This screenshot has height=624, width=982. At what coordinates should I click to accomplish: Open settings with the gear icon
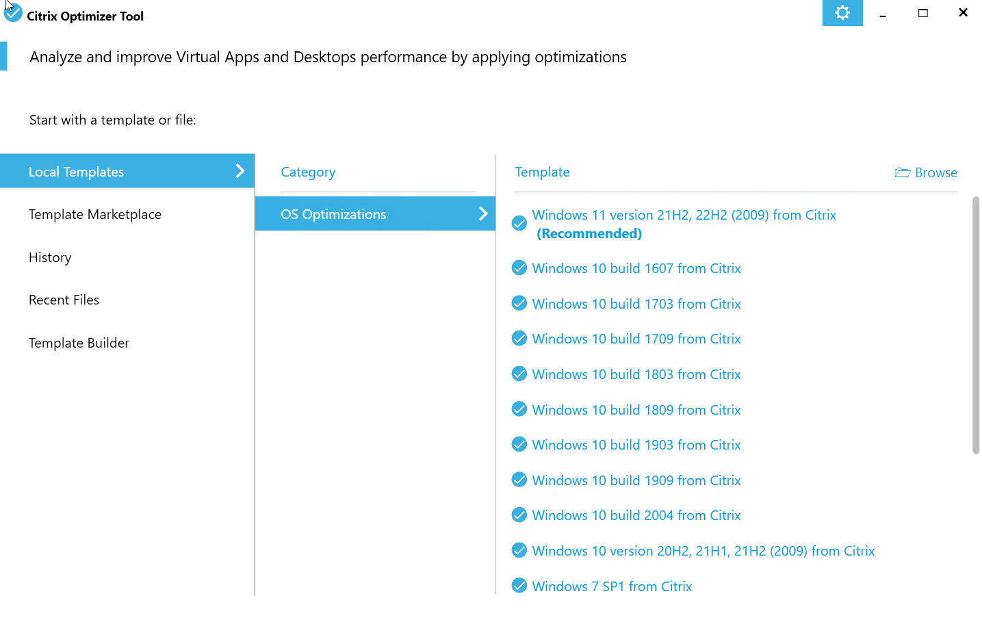point(842,13)
